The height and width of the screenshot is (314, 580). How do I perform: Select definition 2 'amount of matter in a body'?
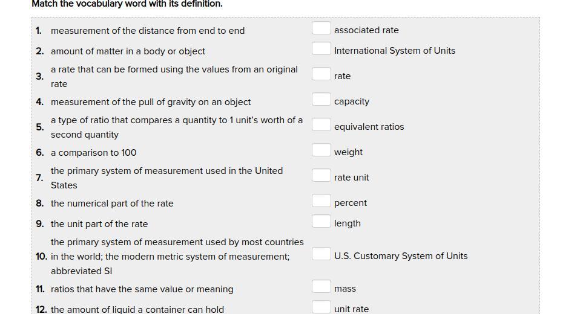pos(128,51)
